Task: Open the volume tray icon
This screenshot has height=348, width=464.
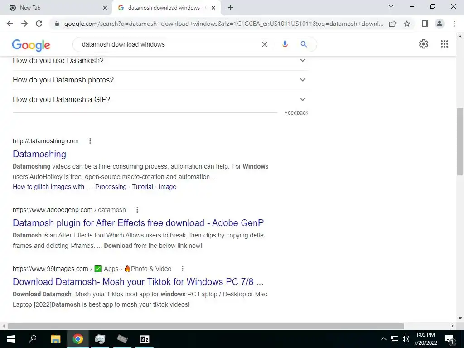Action: 406,339
